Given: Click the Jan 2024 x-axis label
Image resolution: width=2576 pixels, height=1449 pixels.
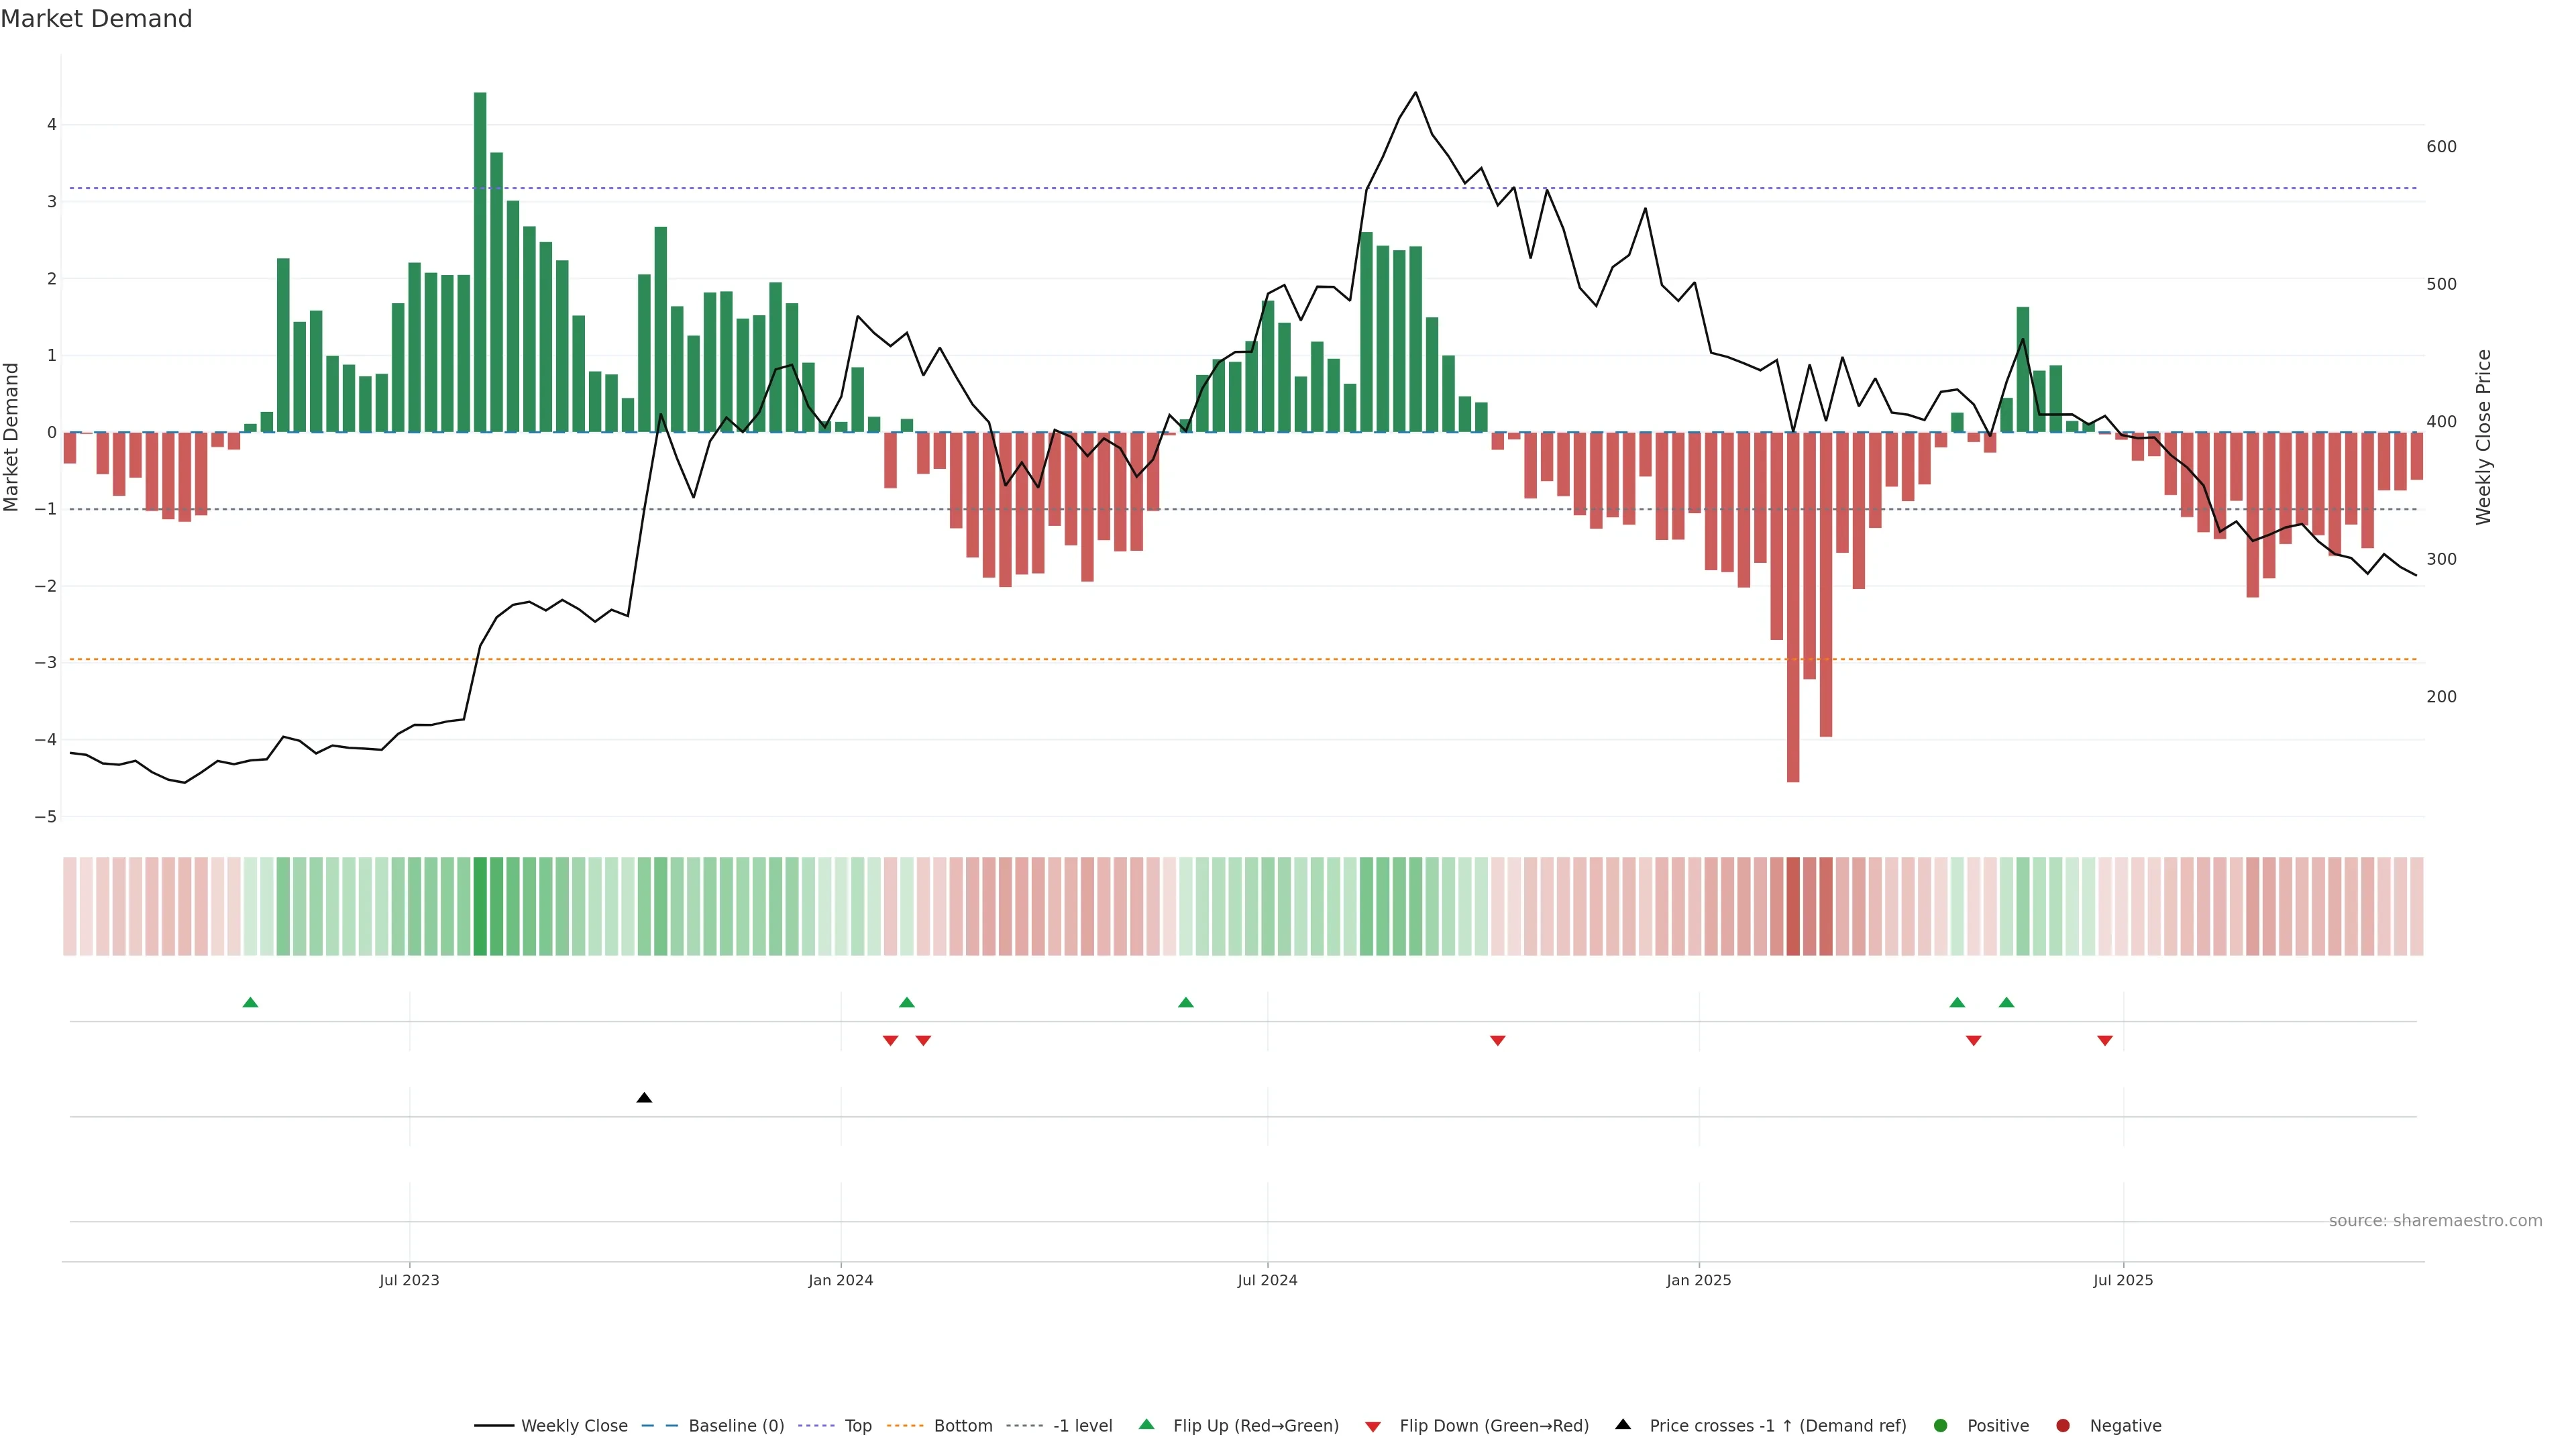Looking at the screenshot, I should [840, 1280].
